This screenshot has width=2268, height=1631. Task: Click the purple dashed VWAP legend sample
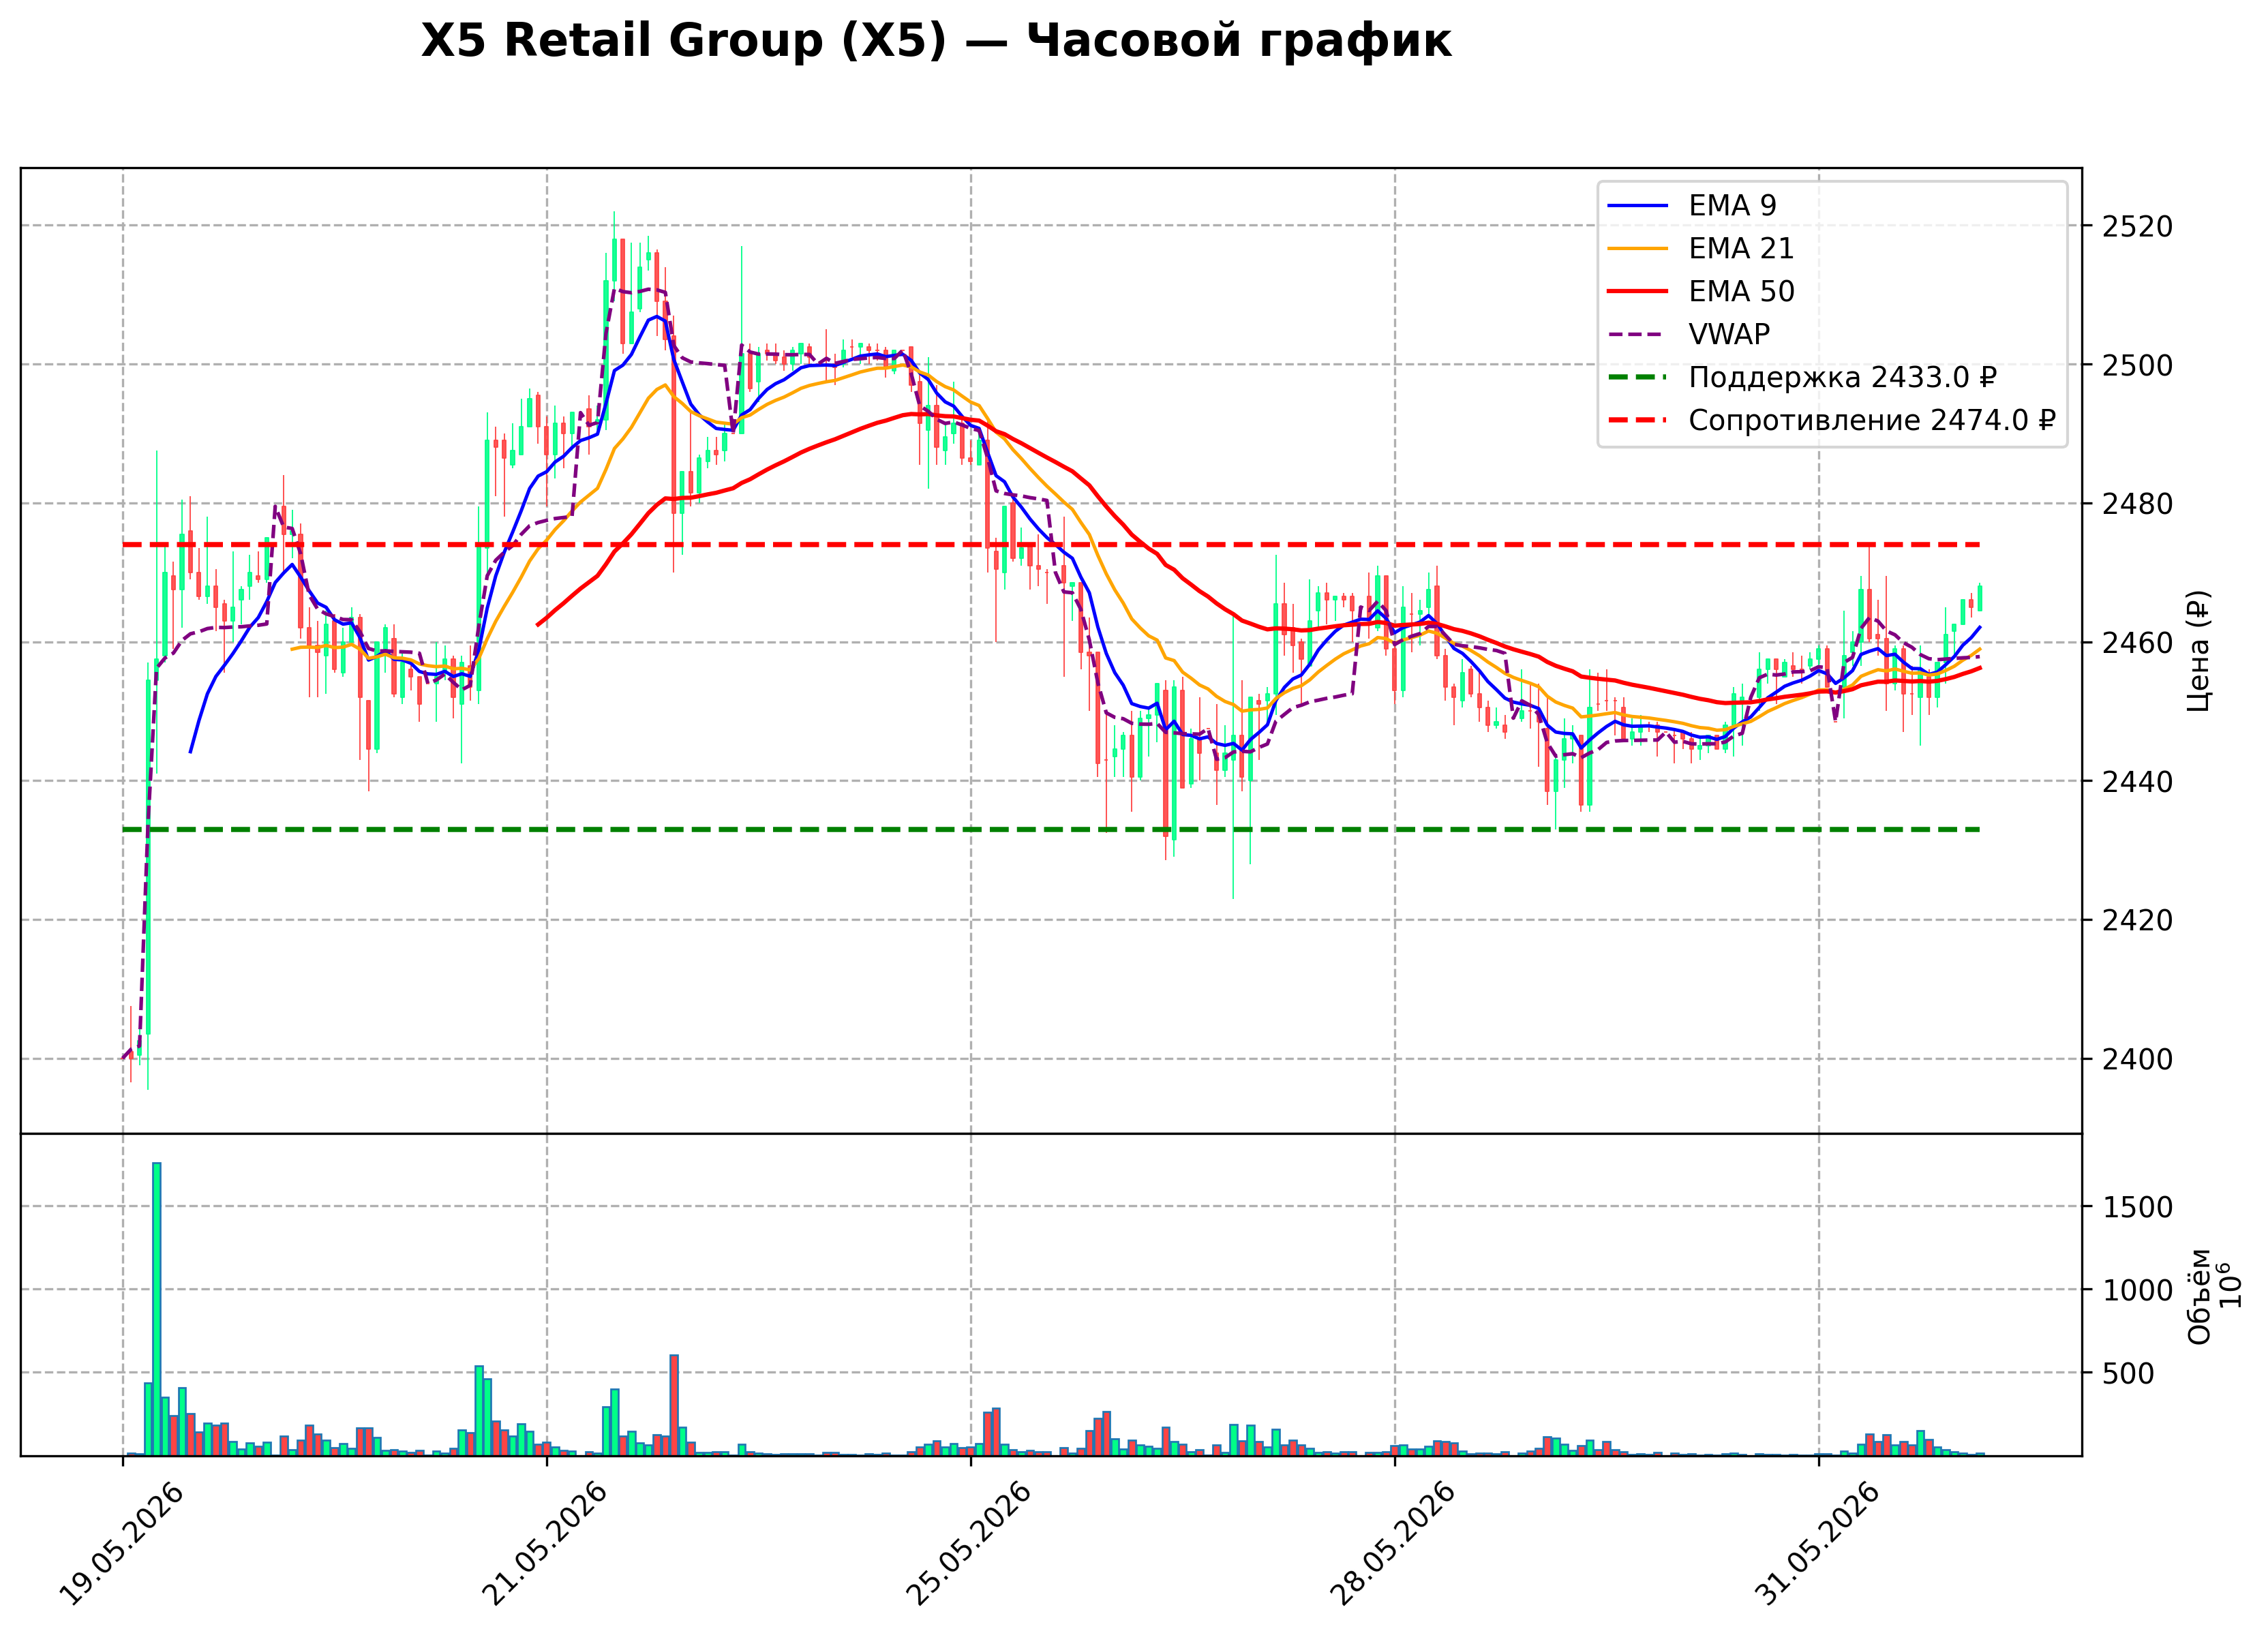1638,335
